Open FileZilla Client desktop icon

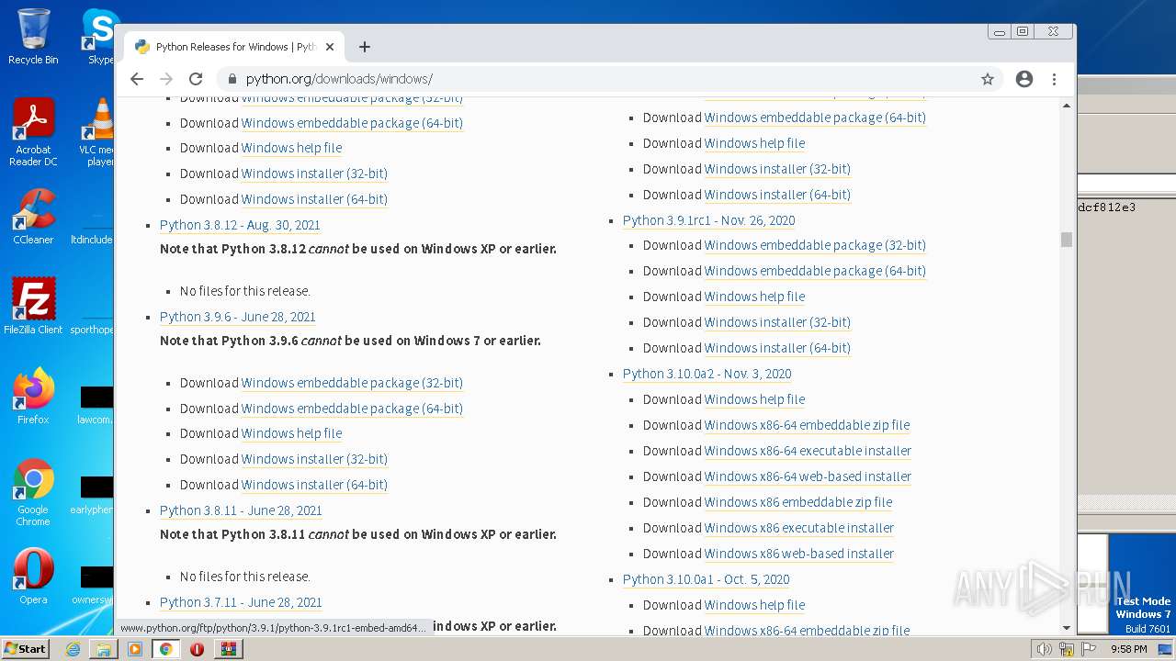click(x=33, y=307)
